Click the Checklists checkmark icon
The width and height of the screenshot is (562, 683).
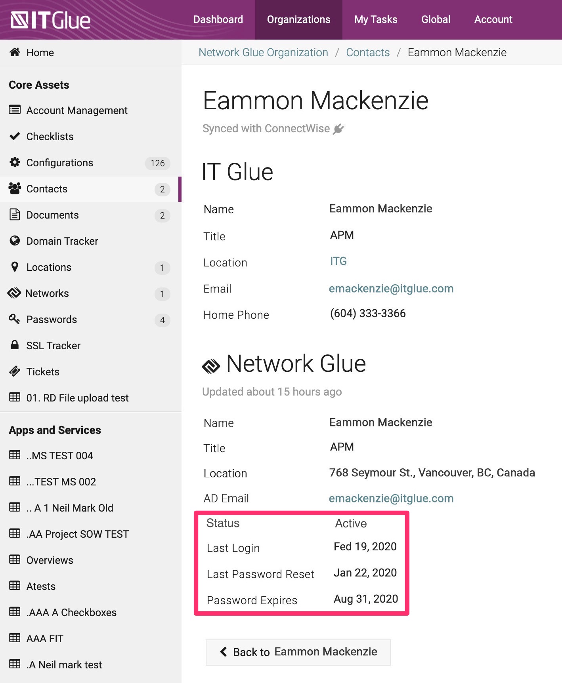click(x=15, y=136)
